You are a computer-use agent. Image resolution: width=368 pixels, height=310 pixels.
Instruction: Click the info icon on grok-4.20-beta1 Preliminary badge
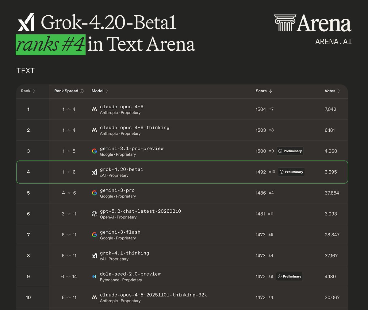pyautogui.click(x=281, y=172)
